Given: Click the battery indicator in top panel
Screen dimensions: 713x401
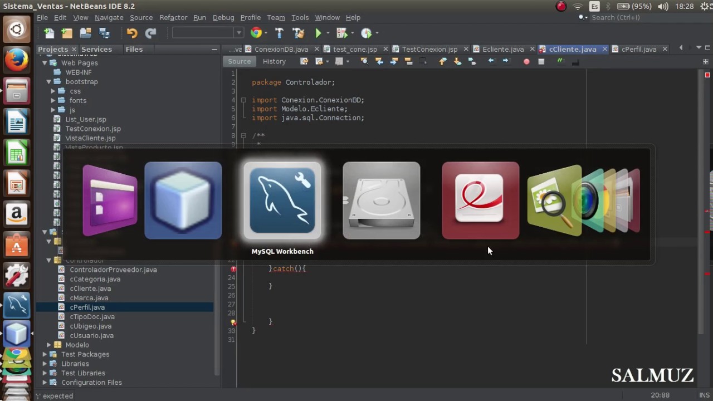Looking at the screenshot, I should 633,6.
